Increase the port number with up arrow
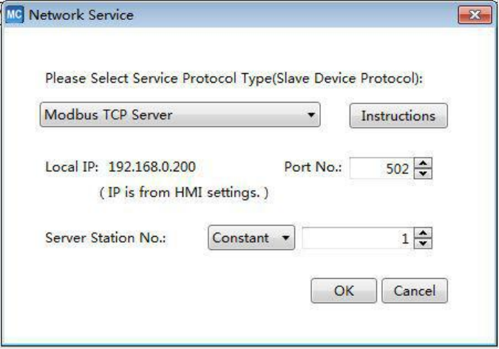This screenshot has height=349, width=499. pos(424,164)
